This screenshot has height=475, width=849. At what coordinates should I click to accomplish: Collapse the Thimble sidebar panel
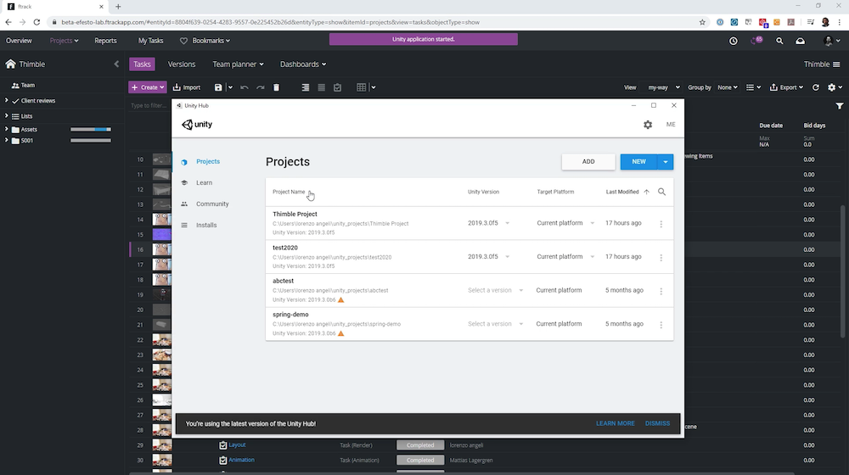pos(116,64)
